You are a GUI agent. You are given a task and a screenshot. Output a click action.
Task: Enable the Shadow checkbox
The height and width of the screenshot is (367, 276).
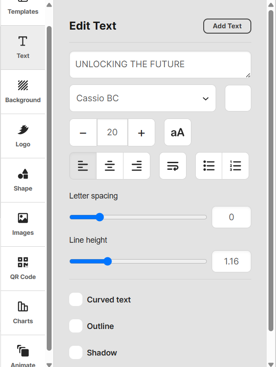[x=76, y=352]
